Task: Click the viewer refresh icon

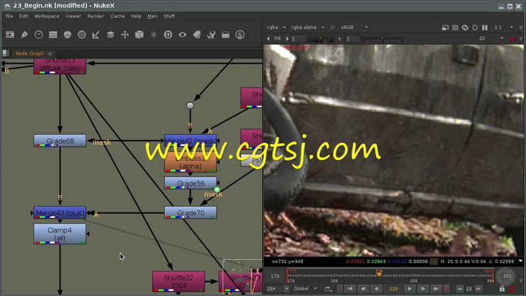Action: click(x=465, y=28)
